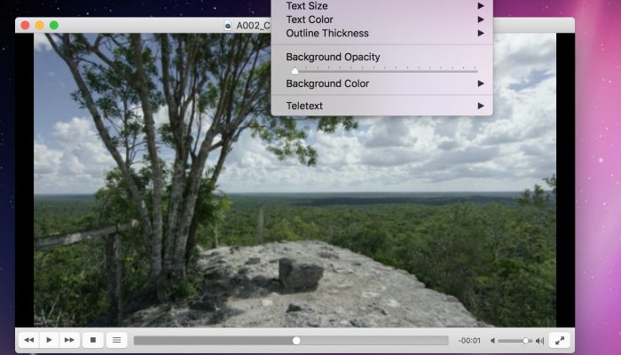Start playback with the play button
This screenshot has height=355, width=621.
click(x=49, y=340)
